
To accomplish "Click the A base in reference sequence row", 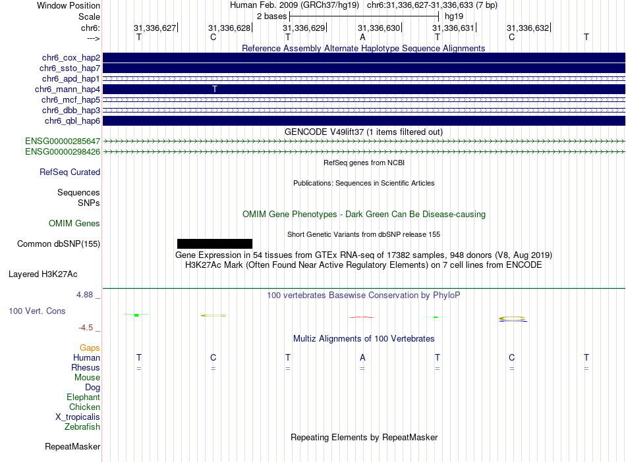I will click(x=362, y=37).
